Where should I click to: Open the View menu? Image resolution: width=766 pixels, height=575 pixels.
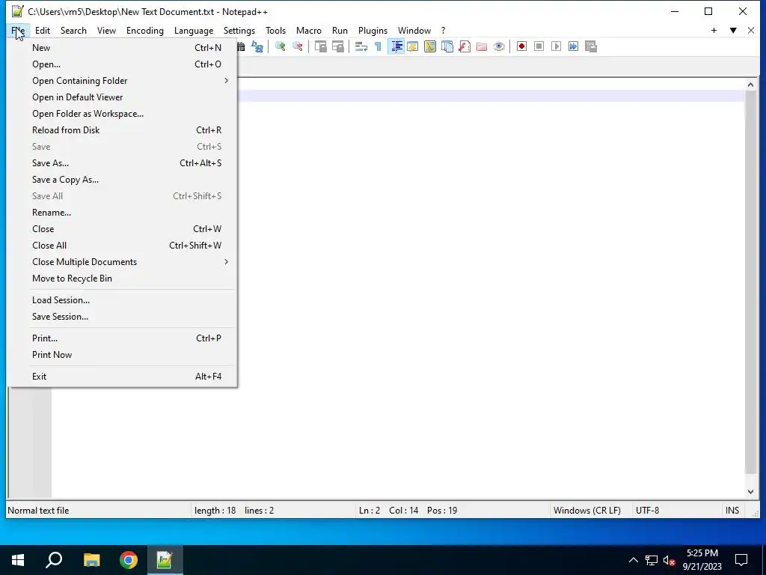tap(106, 30)
